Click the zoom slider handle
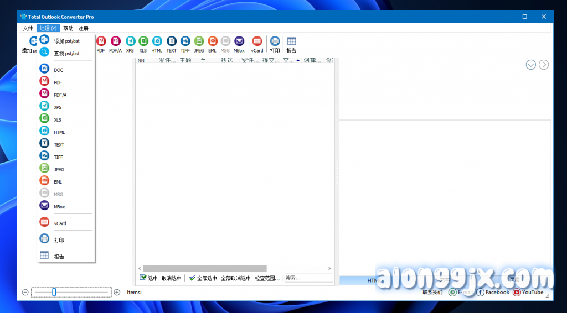Image resolution: width=567 pixels, height=313 pixels. tap(54, 292)
